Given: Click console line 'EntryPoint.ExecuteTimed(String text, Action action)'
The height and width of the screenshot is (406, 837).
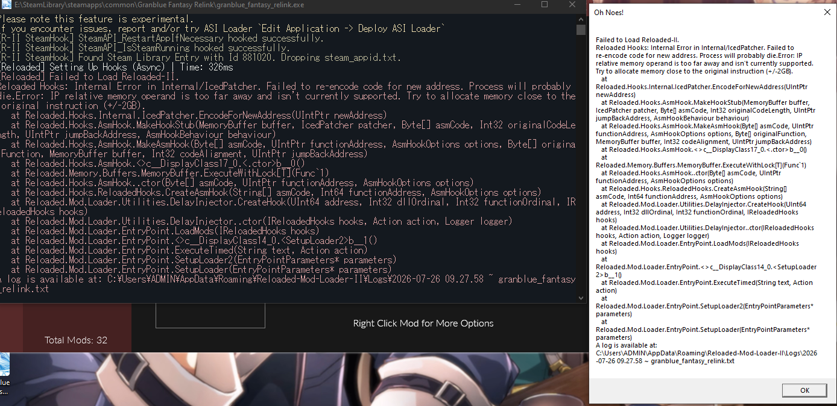Looking at the screenshot, I should click(189, 250).
